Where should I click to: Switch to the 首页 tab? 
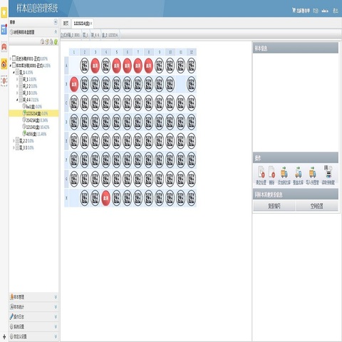pos(66,24)
